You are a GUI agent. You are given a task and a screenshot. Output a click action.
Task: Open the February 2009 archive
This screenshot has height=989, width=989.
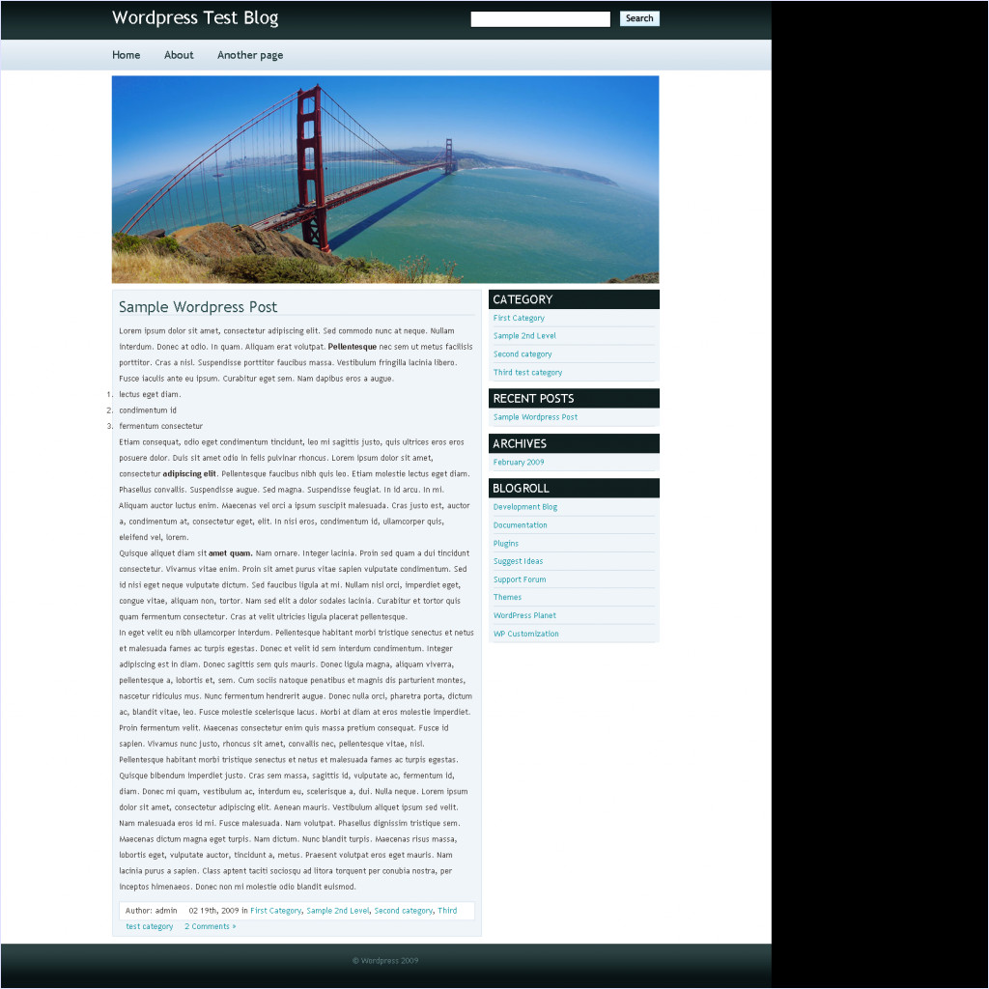pos(520,462)
